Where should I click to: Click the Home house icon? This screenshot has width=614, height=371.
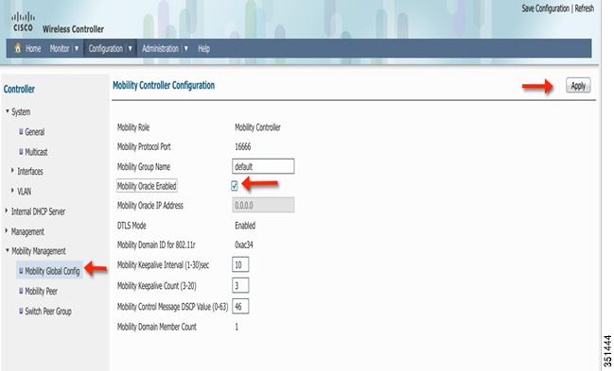18,48
